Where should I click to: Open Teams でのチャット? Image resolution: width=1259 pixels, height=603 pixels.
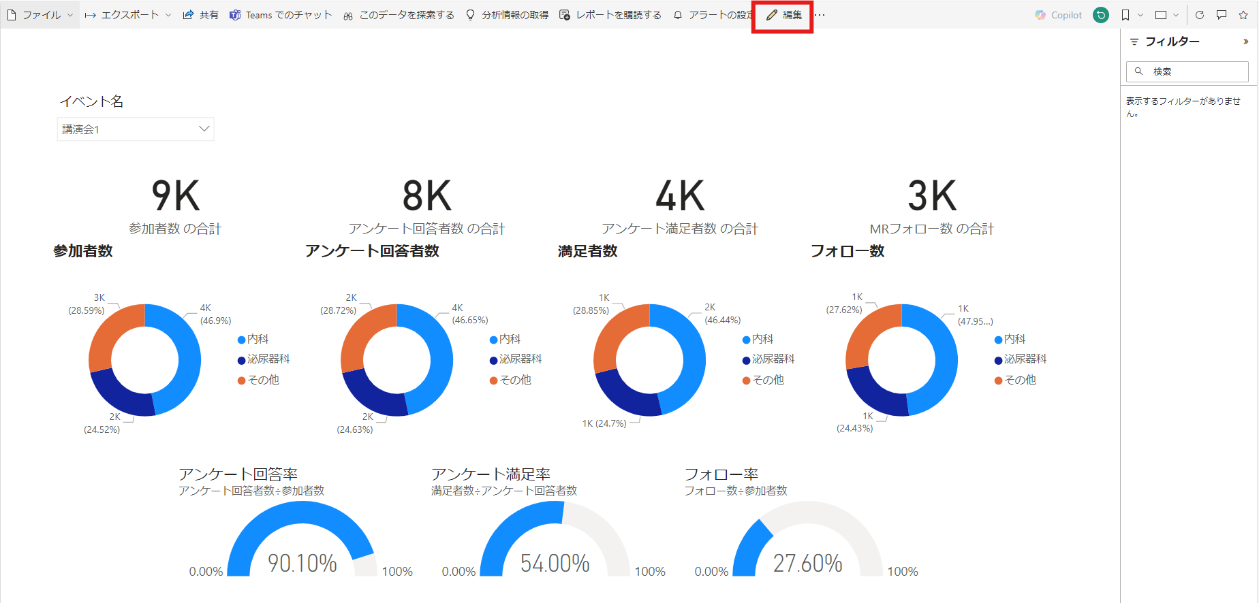point(281,15)
